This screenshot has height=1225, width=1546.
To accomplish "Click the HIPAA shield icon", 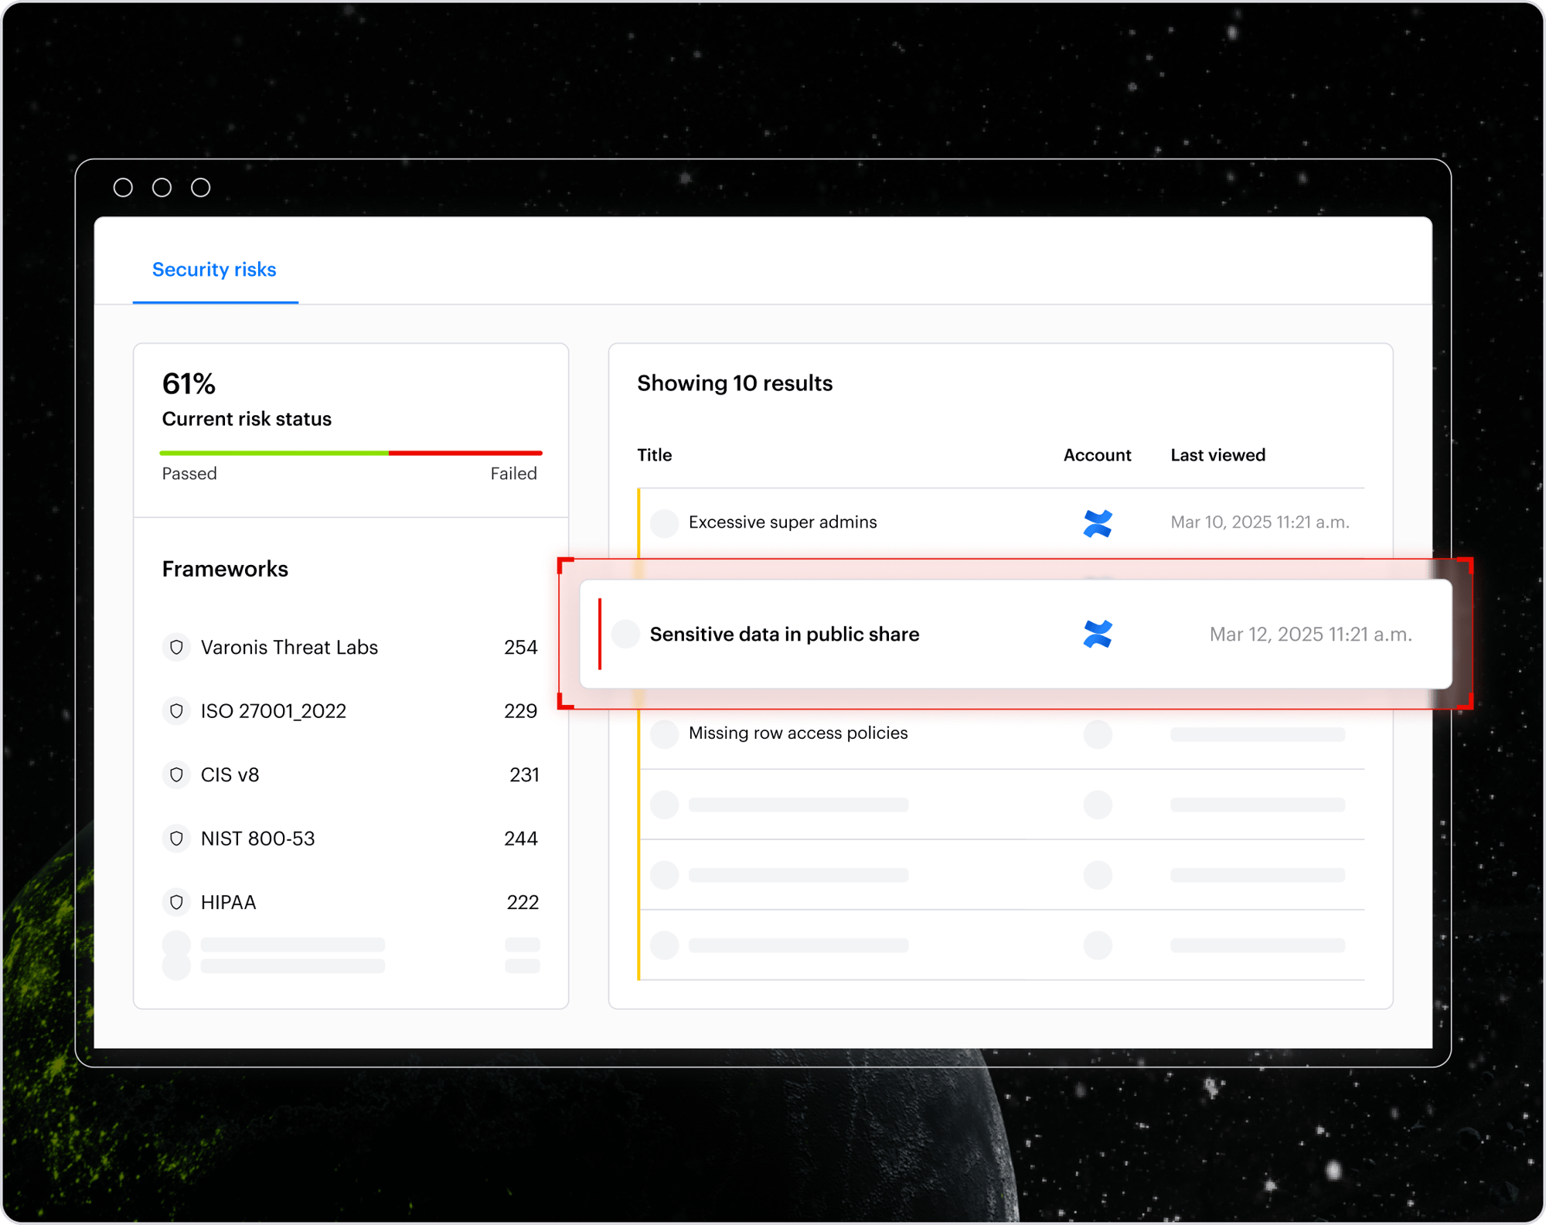I will point(176,902).
